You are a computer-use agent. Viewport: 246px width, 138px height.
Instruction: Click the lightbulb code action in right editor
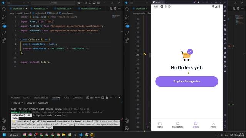(x=145, y=54)
